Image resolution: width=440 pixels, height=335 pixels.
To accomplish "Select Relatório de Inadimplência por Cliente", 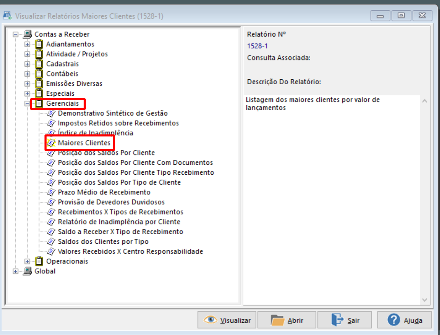I will [119, 222].
